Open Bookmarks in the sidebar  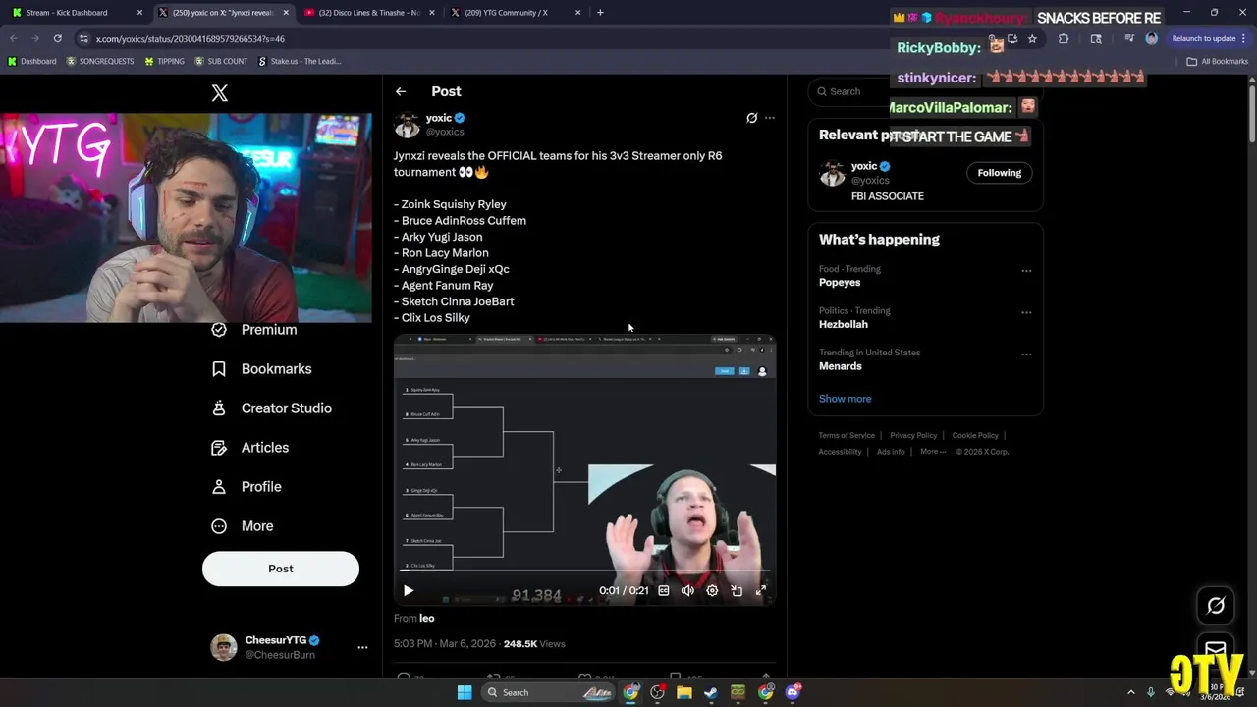(x=262, y=369)
